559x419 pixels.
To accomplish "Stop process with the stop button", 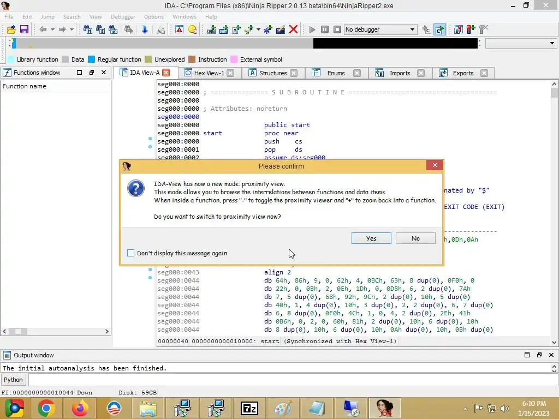I will click(337, 29).
